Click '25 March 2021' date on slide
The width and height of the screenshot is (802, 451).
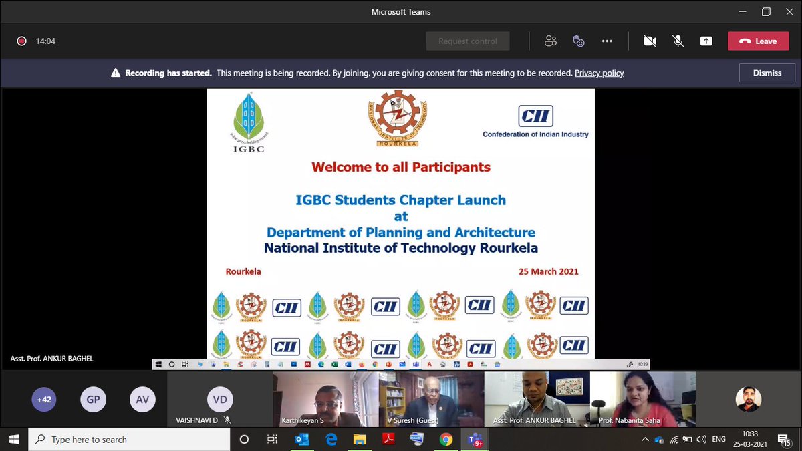coord(549,272)
